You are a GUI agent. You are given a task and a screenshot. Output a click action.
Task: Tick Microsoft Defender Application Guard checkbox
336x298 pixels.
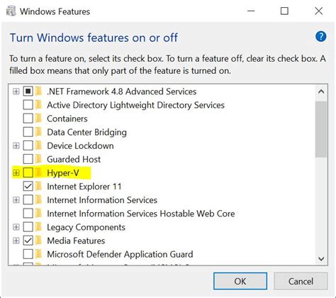[x=28, y=254]
